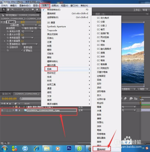Viewport: 150px width, 152px height.
Task: Open the 映射图层 layer dropdown
Action: point(31,28)
